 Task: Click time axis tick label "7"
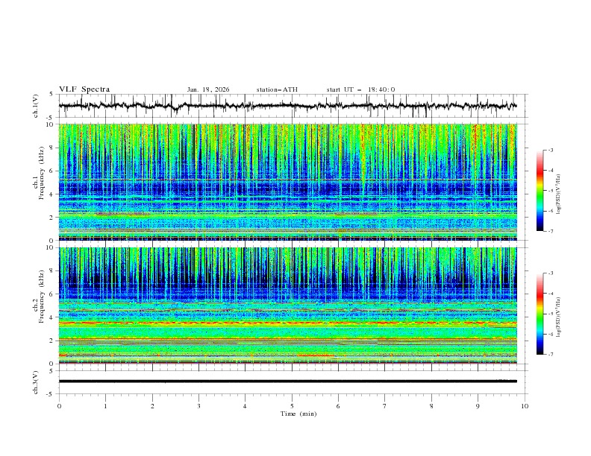point(385,406)
